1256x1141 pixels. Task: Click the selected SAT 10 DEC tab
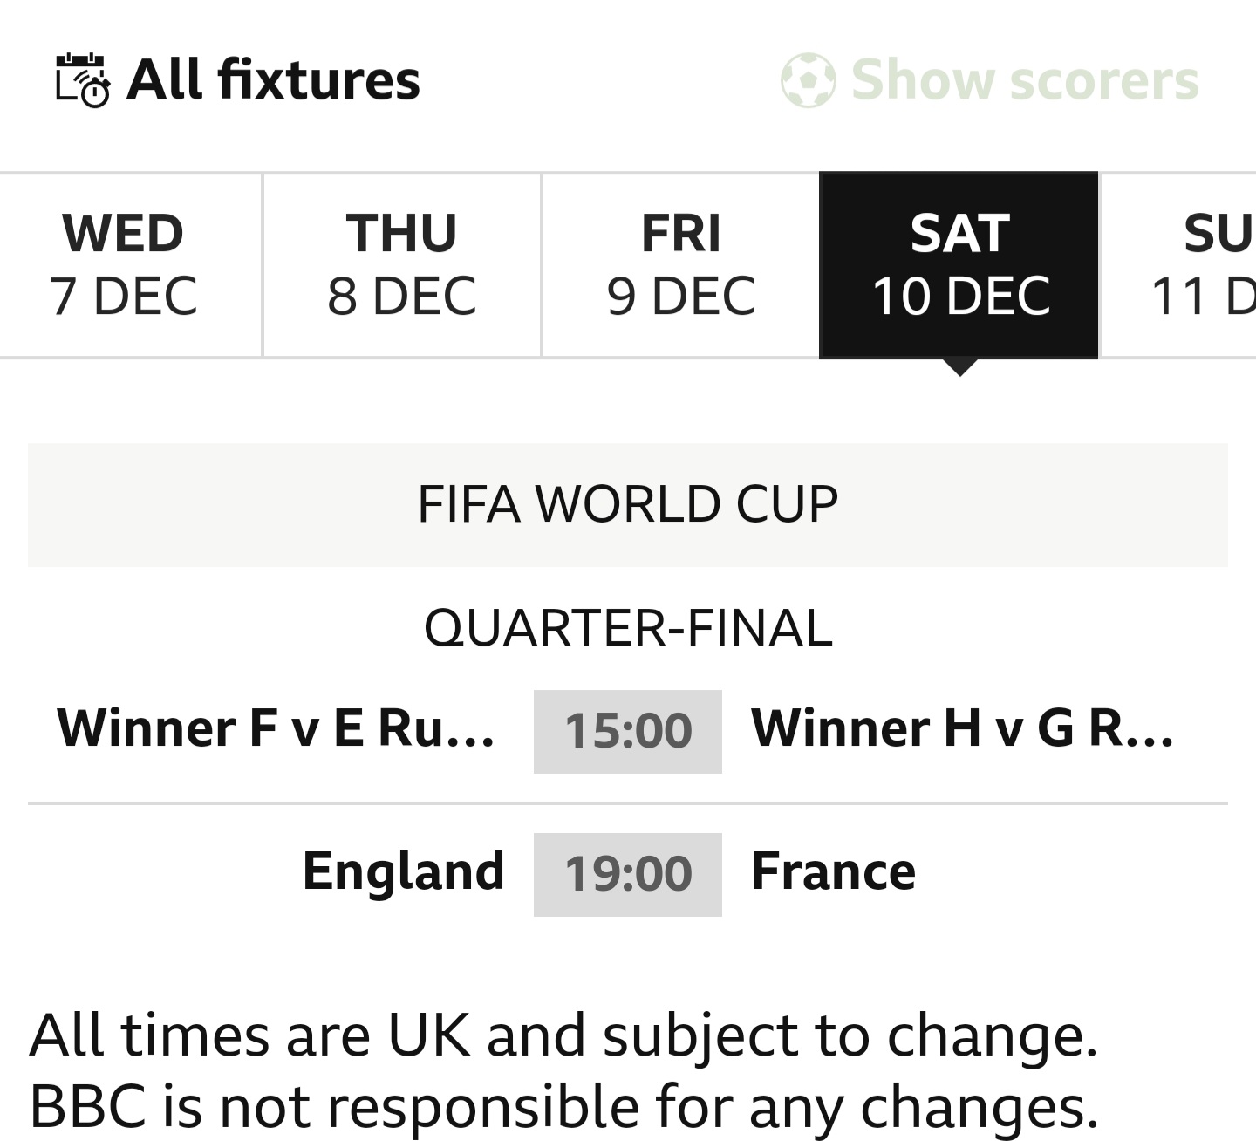click(959, 264)
